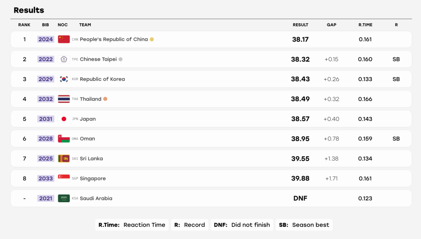
Task: Click reaction time 0.123
Action: [365, 198]
